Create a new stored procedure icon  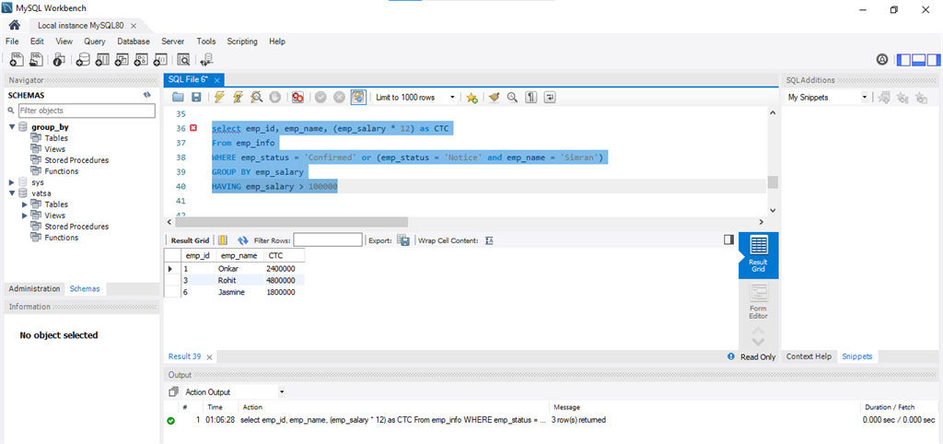pos(141,59)
